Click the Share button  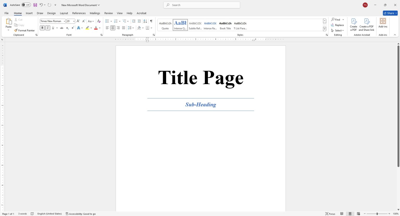[390, 13]
